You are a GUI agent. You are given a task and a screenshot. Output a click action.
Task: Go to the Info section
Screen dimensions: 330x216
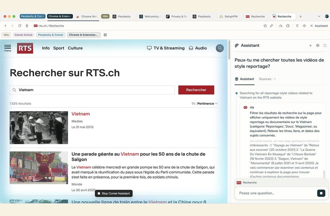(46, 48)
